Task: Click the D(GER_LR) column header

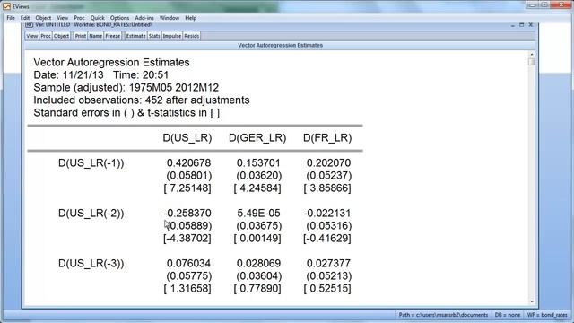Action: [257, 138]
